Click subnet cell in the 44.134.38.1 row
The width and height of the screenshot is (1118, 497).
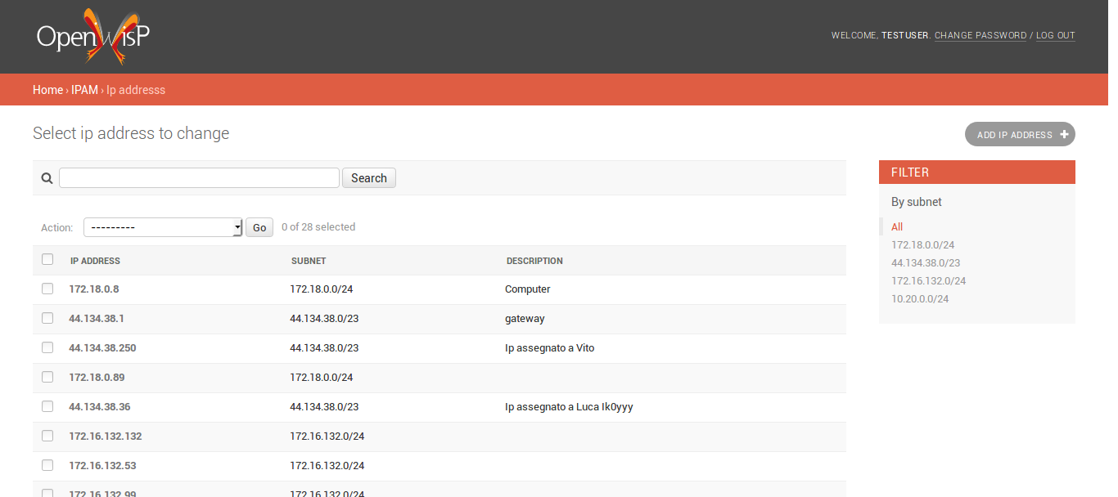pos(324,318)
